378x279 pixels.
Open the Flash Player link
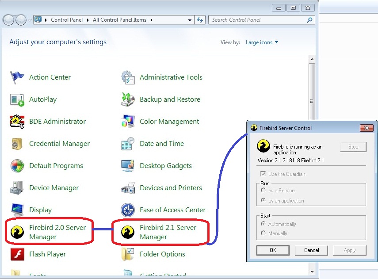coord(47,254)
